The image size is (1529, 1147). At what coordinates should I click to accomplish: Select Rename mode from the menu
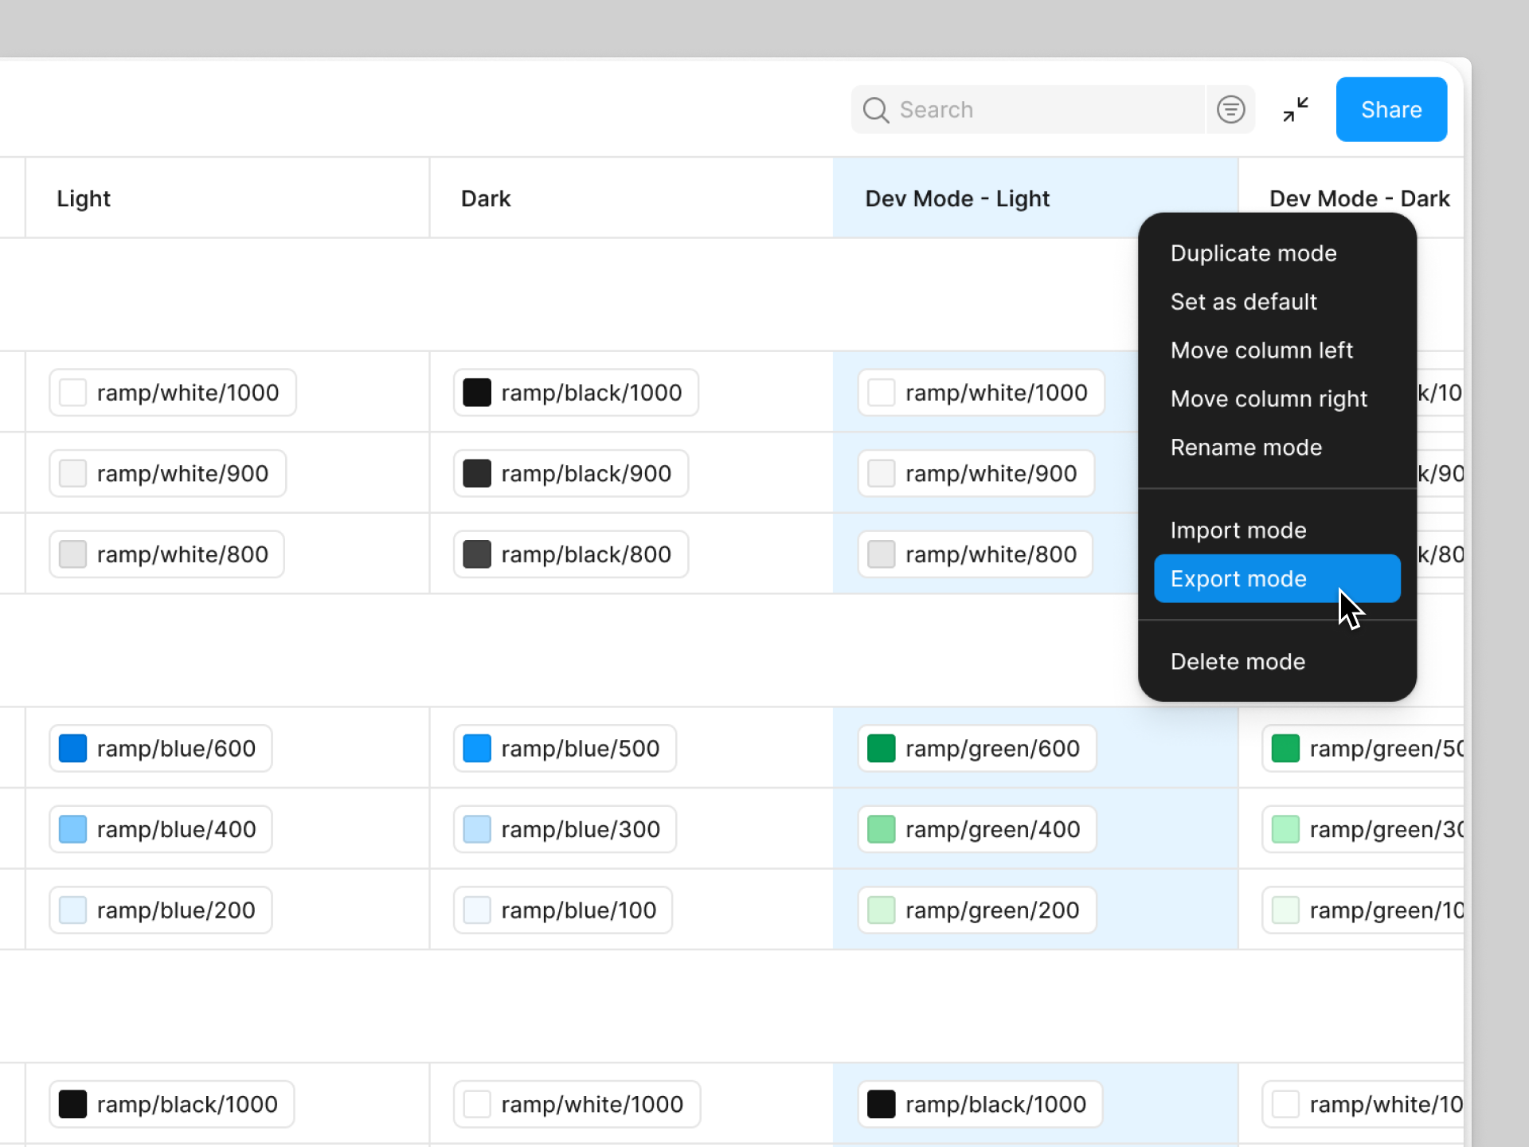(x=1245, y=448)
